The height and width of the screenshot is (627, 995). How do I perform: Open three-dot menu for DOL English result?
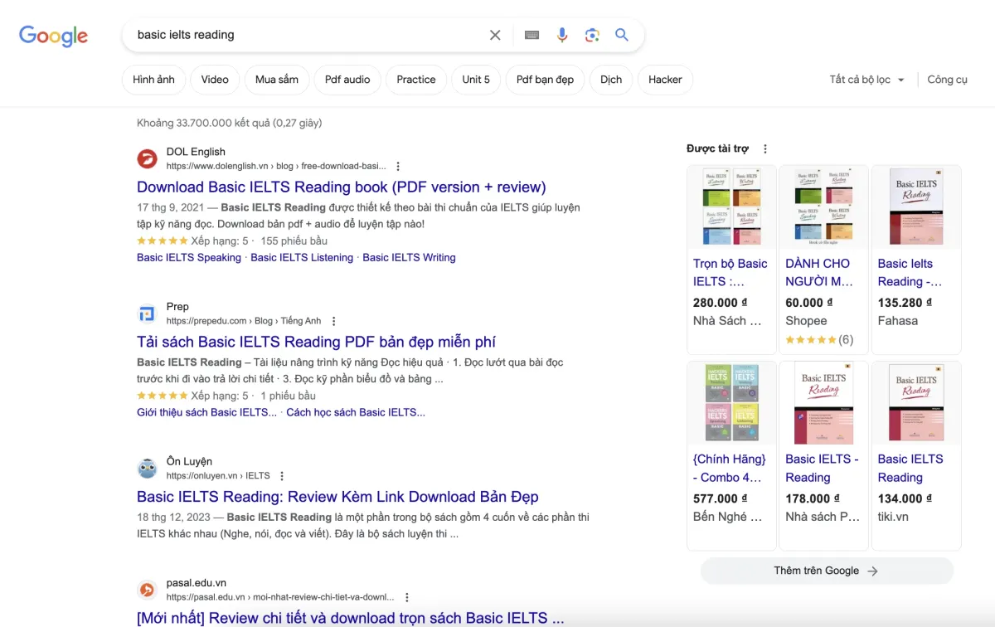[398, 166]
